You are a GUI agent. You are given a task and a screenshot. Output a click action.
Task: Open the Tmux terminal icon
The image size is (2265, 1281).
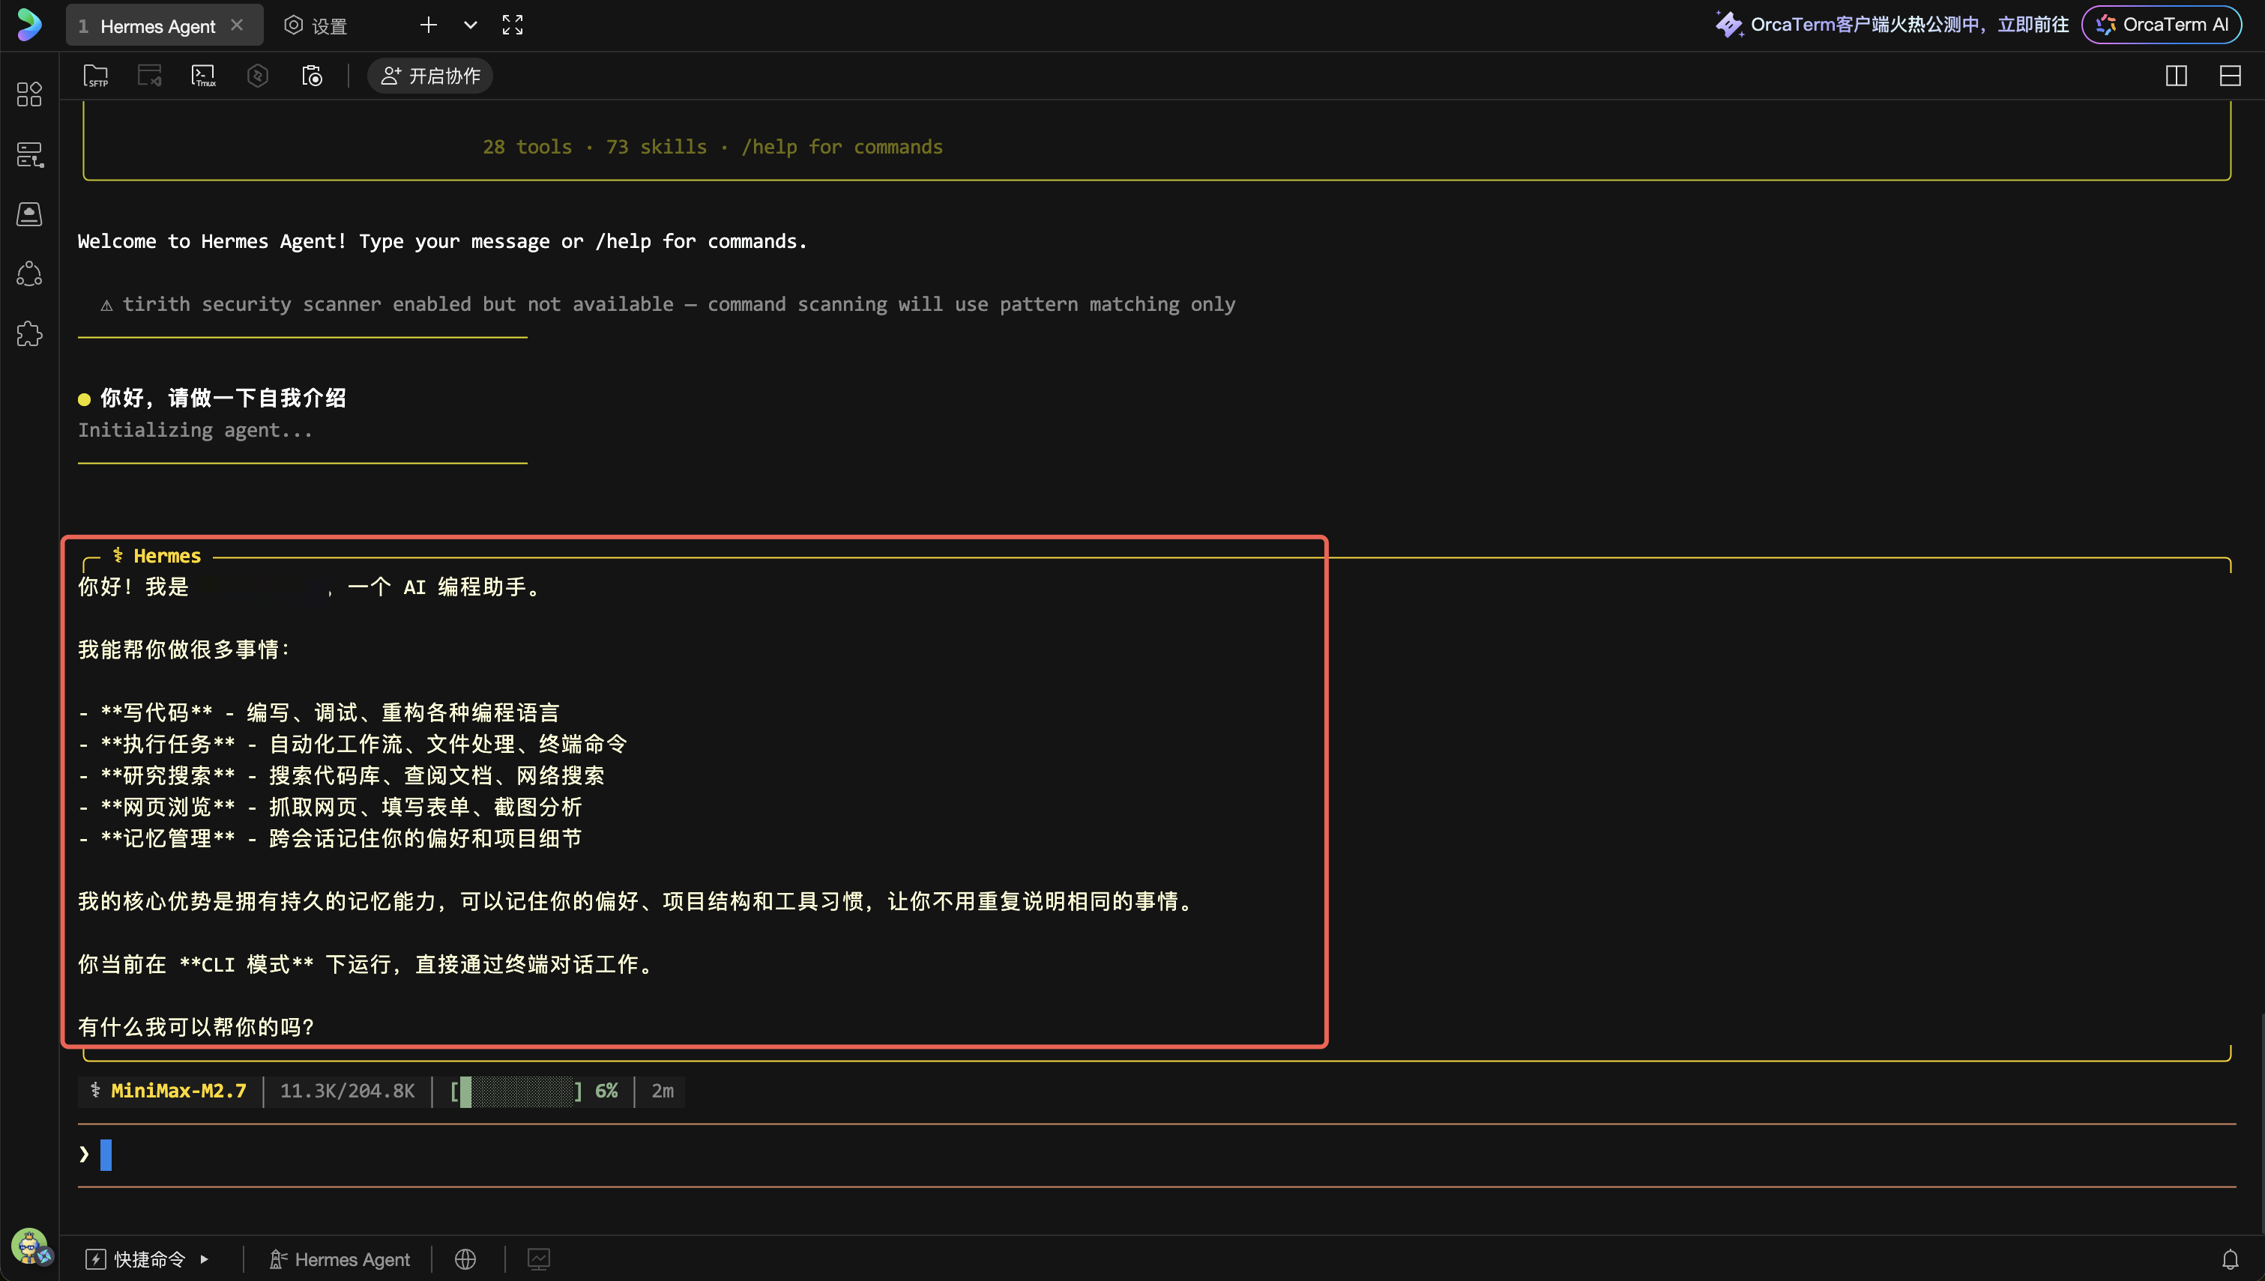coord(203,76)
